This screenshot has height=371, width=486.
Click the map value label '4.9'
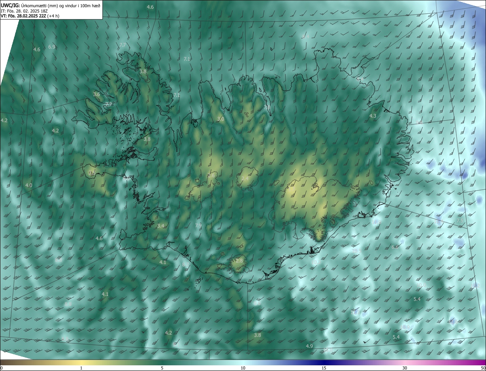(309, 346)
